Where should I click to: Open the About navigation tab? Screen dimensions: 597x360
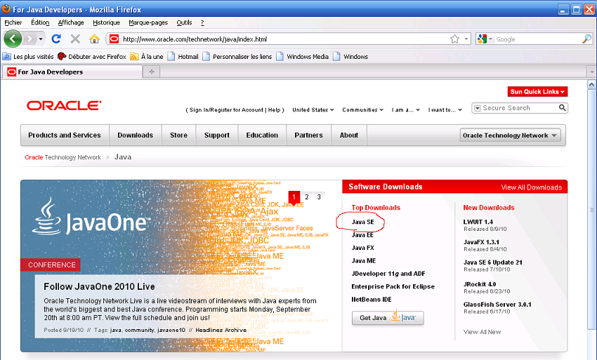click(x=349, y=135)
